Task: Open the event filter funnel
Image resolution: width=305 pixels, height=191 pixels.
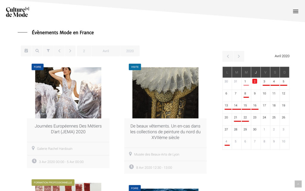Action: coord(48,51)
